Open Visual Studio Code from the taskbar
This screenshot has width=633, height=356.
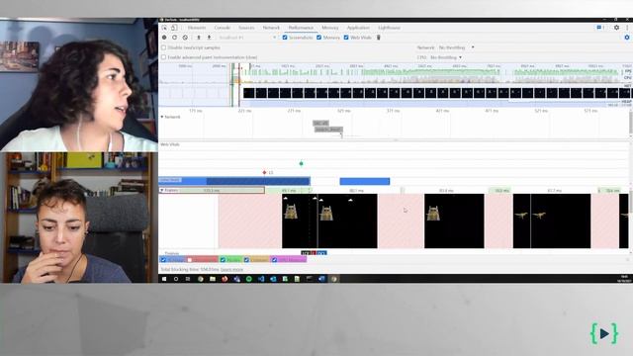261,279
